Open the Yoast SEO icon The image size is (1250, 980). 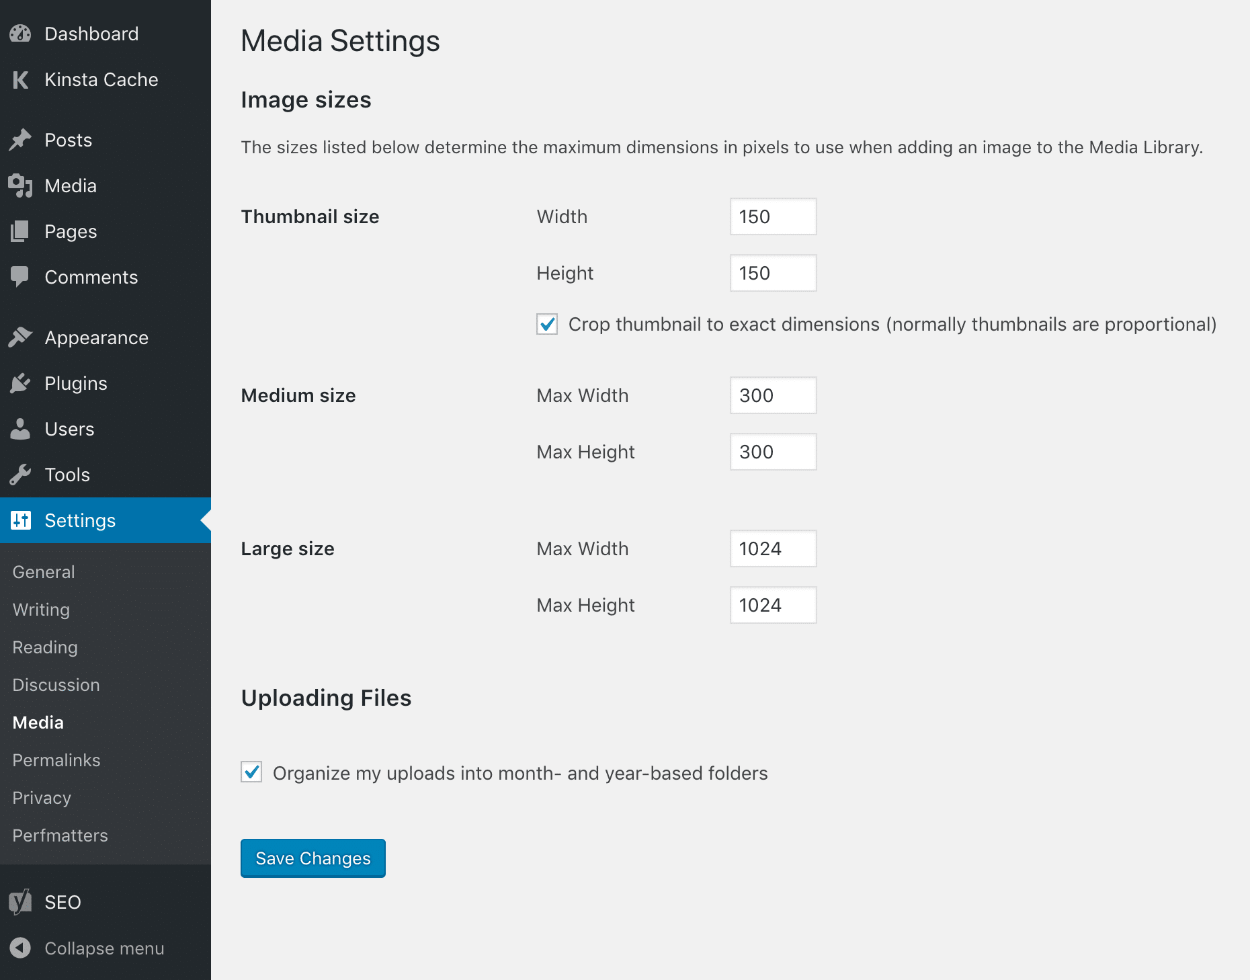[x=21, y=902]
